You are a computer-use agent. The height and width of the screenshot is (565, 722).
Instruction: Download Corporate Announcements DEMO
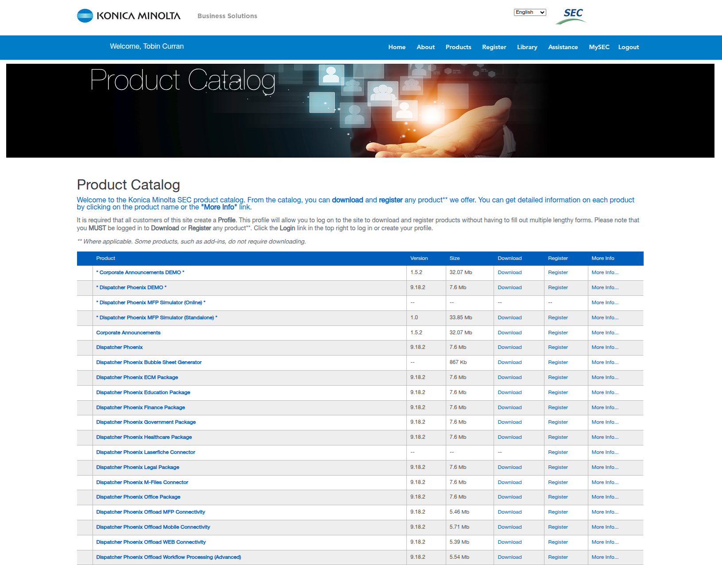510,273
